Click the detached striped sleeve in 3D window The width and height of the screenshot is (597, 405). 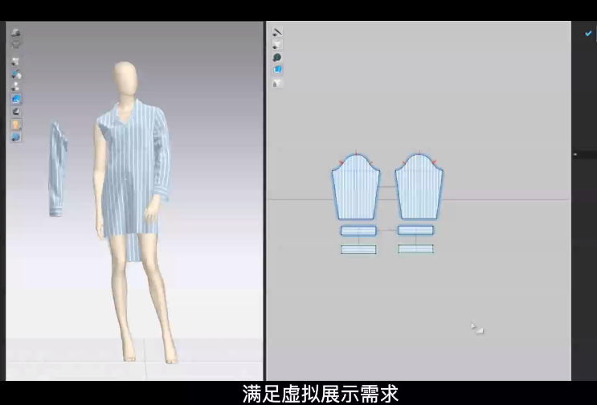tap(57, 170)
